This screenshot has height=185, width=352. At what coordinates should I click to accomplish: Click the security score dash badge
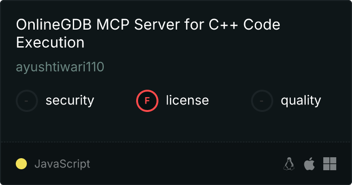(x=27, y=101)
